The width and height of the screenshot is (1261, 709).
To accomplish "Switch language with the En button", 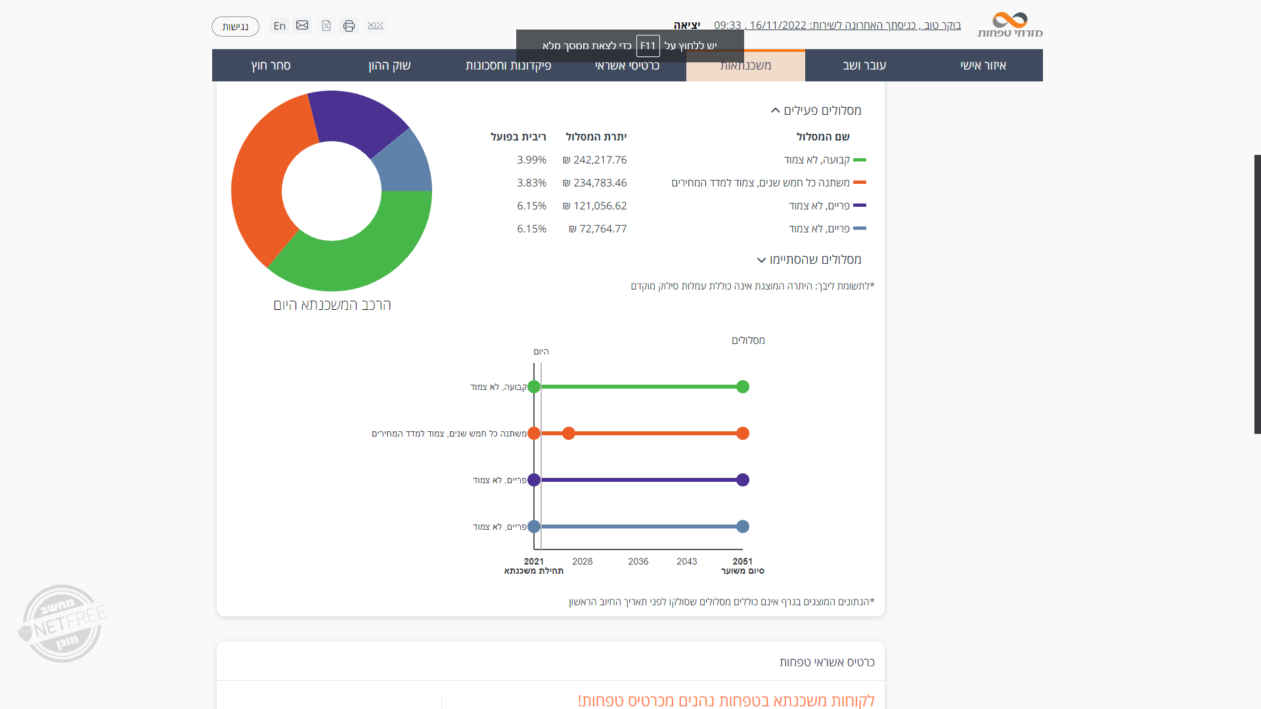I will (280, 26).
